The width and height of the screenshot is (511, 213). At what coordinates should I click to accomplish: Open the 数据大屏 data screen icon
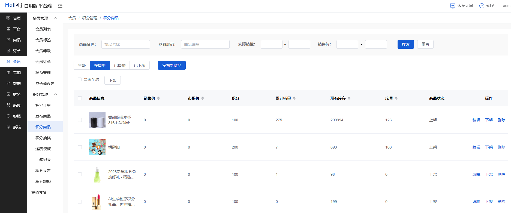tap(453, 6)
